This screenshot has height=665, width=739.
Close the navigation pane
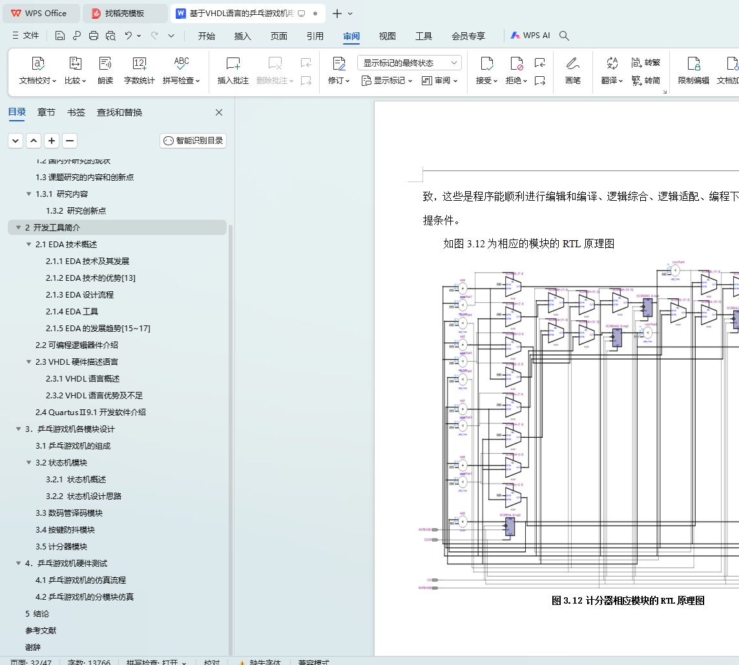click(x=219, y=112)
